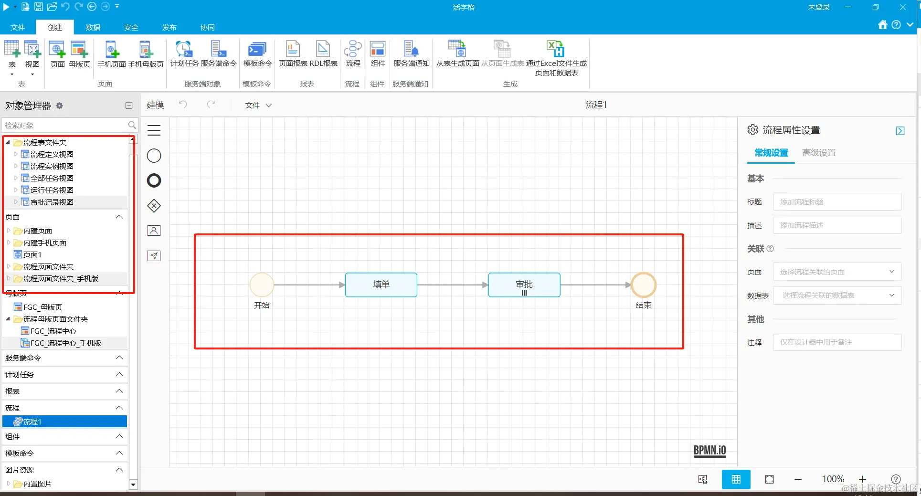Collapse the 模板命令 section

coord(119,453)
